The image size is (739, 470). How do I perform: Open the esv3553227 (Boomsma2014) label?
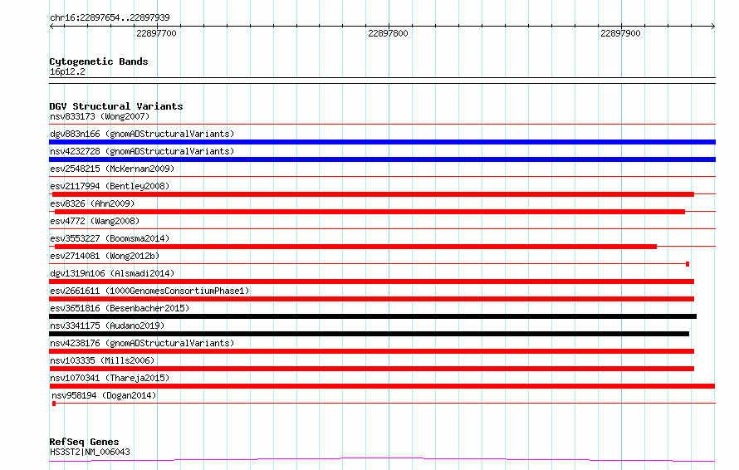(x=110, y=238)
